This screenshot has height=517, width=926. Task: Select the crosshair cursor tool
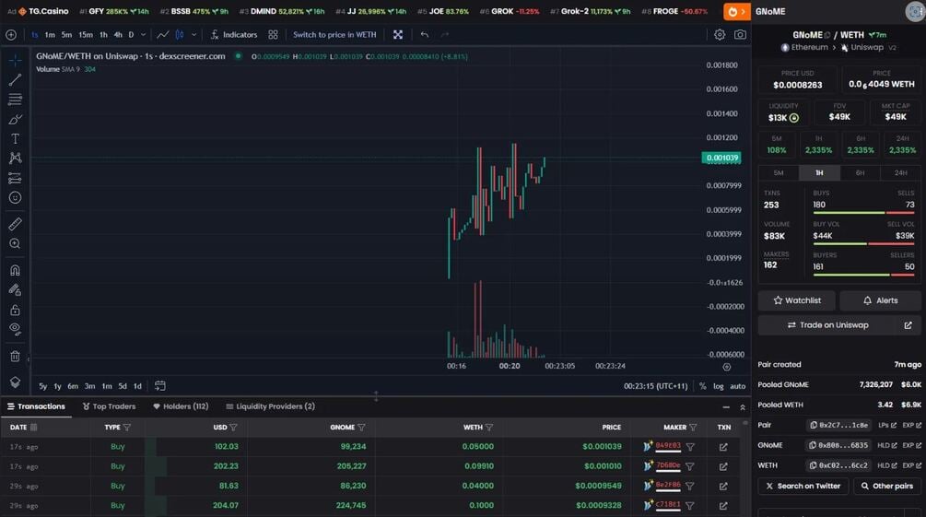[x=15, y=60]
